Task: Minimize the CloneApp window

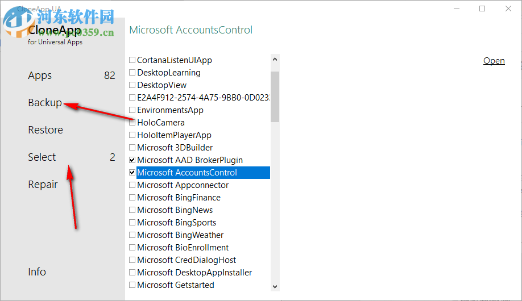Action: pyautogui.click(x=456, y=9)
